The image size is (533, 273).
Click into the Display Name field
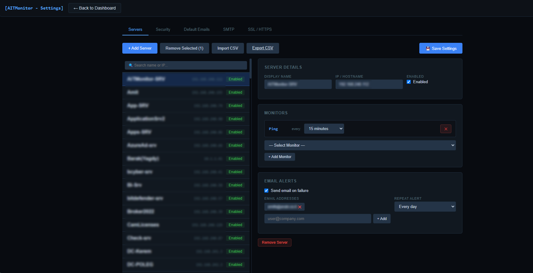[x=298, y=84]
